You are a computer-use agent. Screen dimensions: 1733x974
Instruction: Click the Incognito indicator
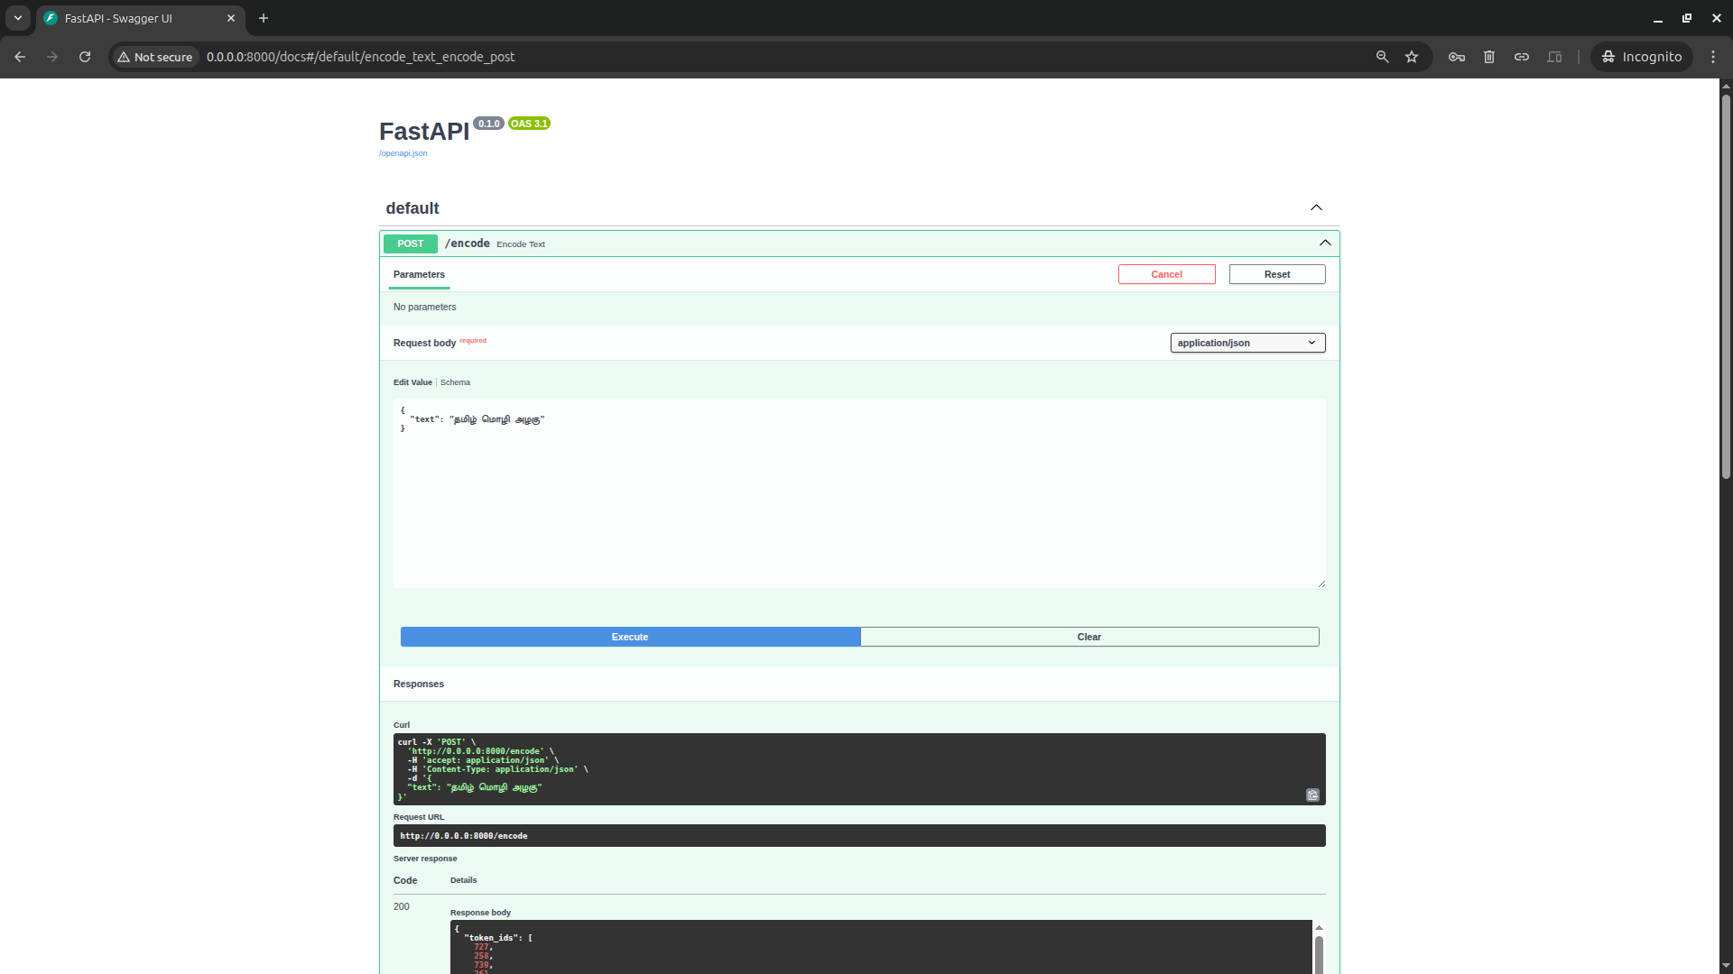[x=1642, y=57]
